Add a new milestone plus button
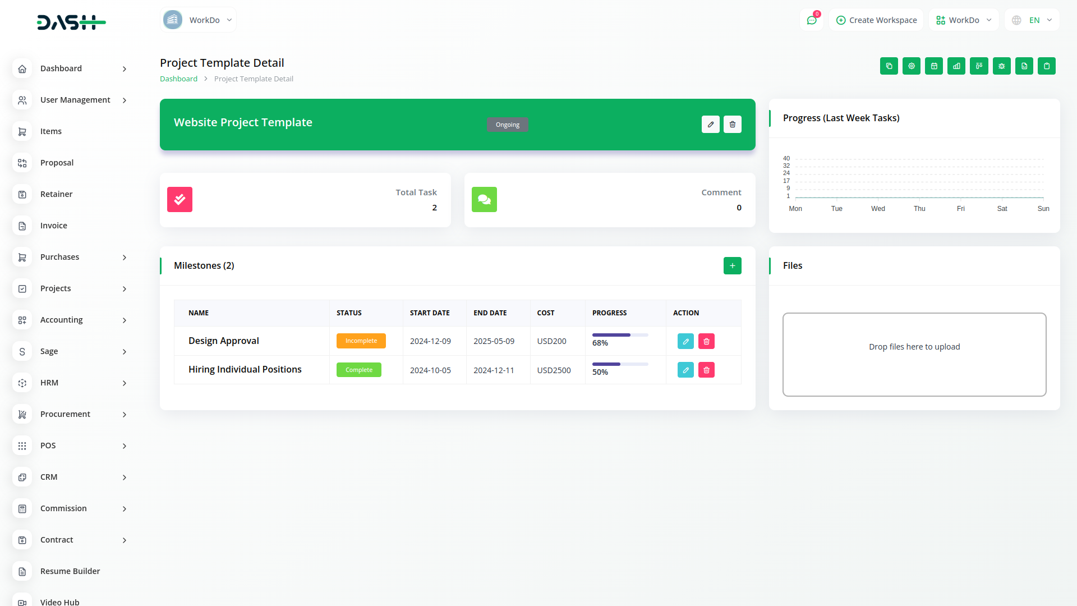 [732, 266]
